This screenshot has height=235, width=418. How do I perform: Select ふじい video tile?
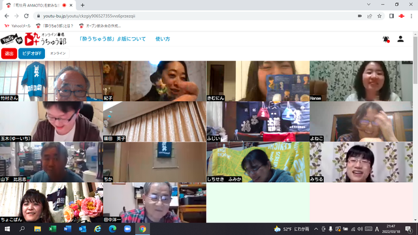click(x=258, y=121)
